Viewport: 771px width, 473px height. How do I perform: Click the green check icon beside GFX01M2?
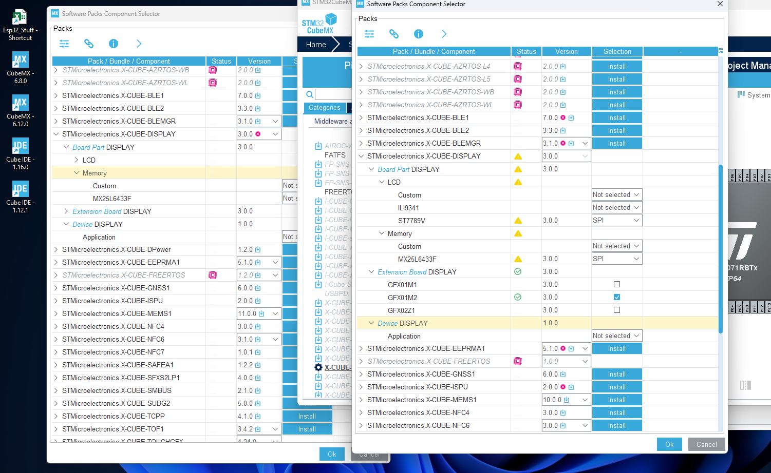pos(517,297)
